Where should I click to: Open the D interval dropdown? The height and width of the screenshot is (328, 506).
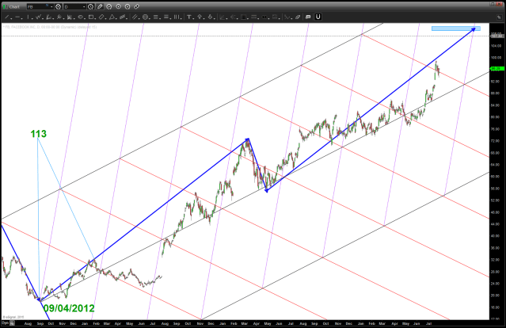84,6
